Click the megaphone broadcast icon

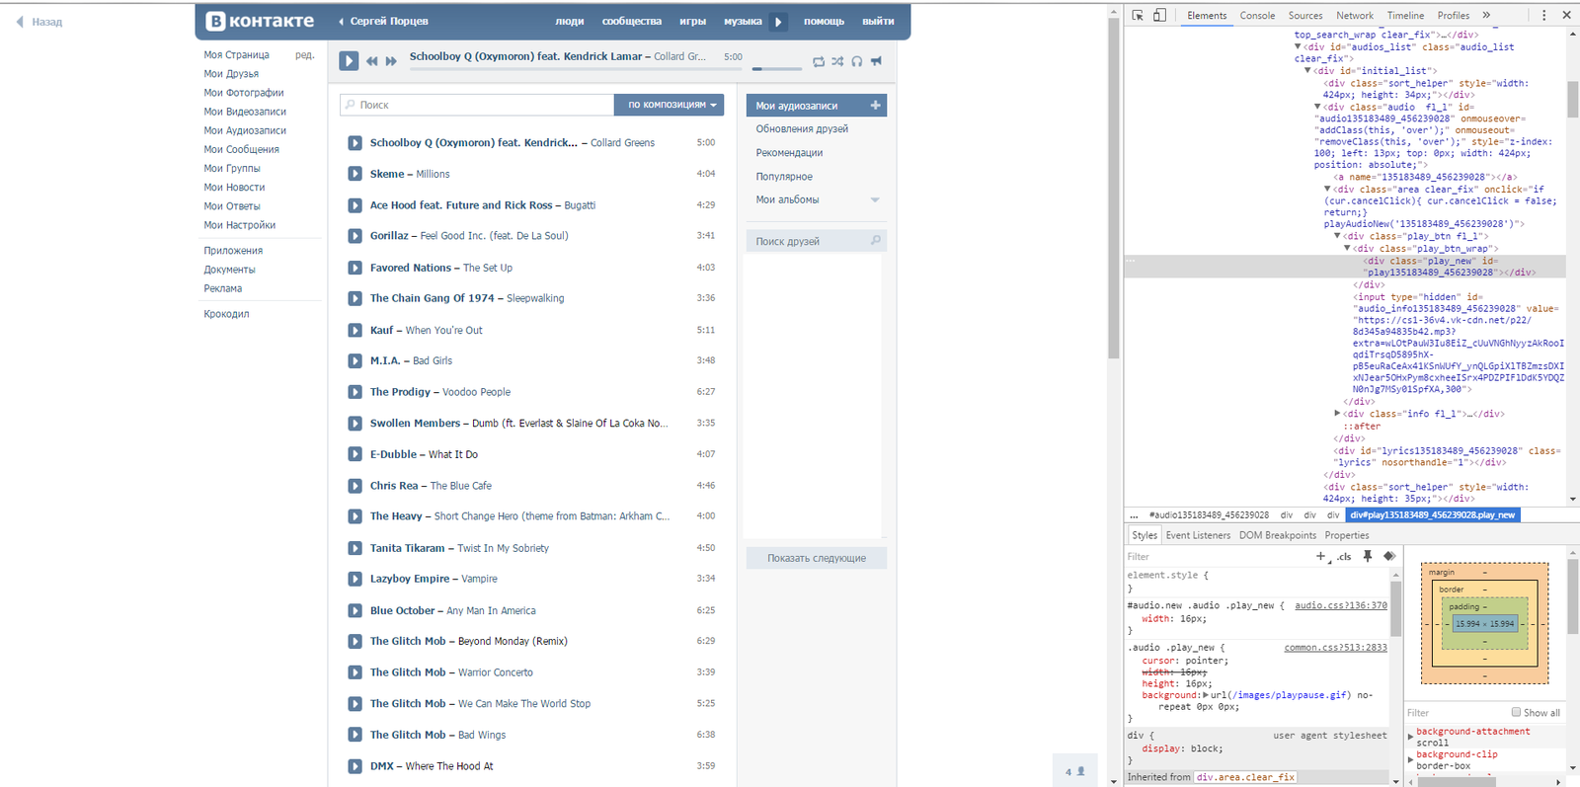click(876, 61)
